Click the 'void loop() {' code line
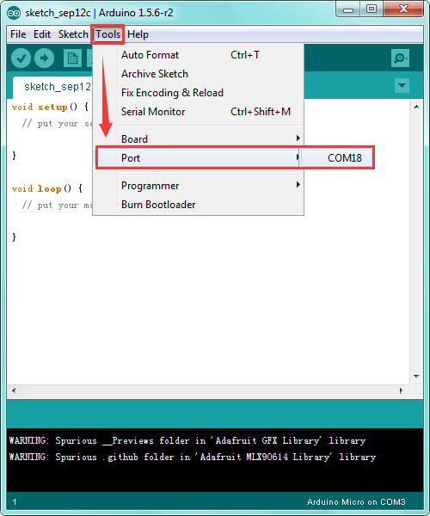 pyautogui.click(x=47, y=188)
